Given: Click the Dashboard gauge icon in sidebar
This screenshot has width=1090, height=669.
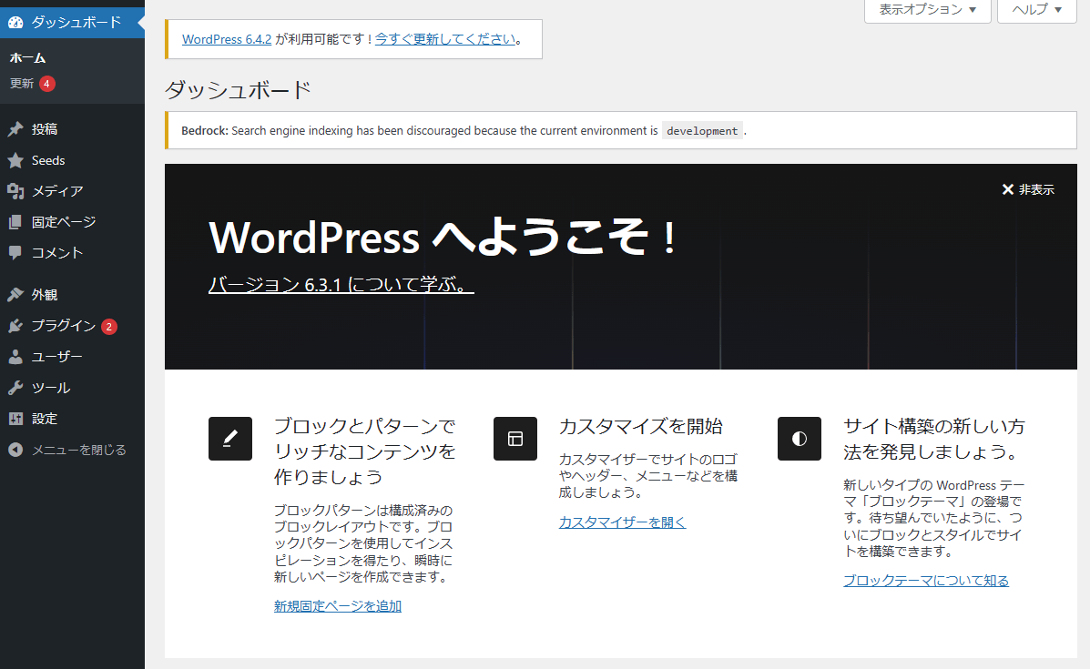Looking at the screenshot, I should pos(15,22).
